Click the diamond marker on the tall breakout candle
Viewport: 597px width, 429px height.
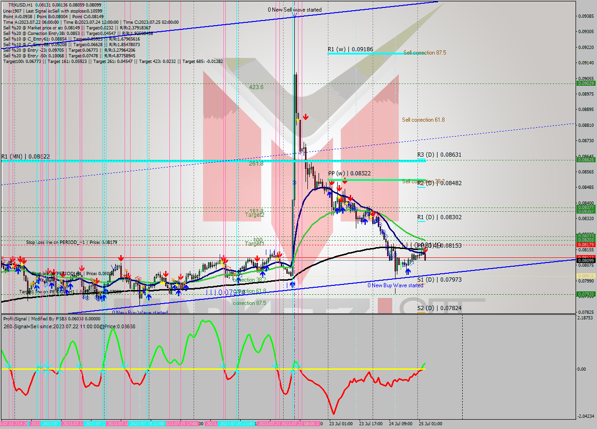point(294,182)
